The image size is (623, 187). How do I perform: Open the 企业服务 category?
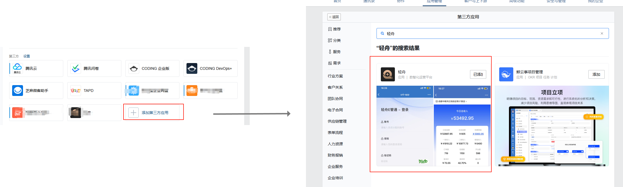point(335,167)
